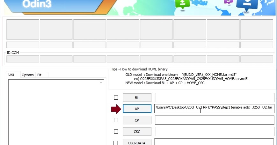Click the Log panel scroll-up arrow
Screen dimensions: 277x145
[x=101, y=82]
